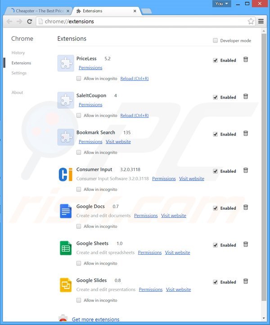Remove Google Sheets via trash icon
This screenshot has width=270, height=325.
click(246, 244)
